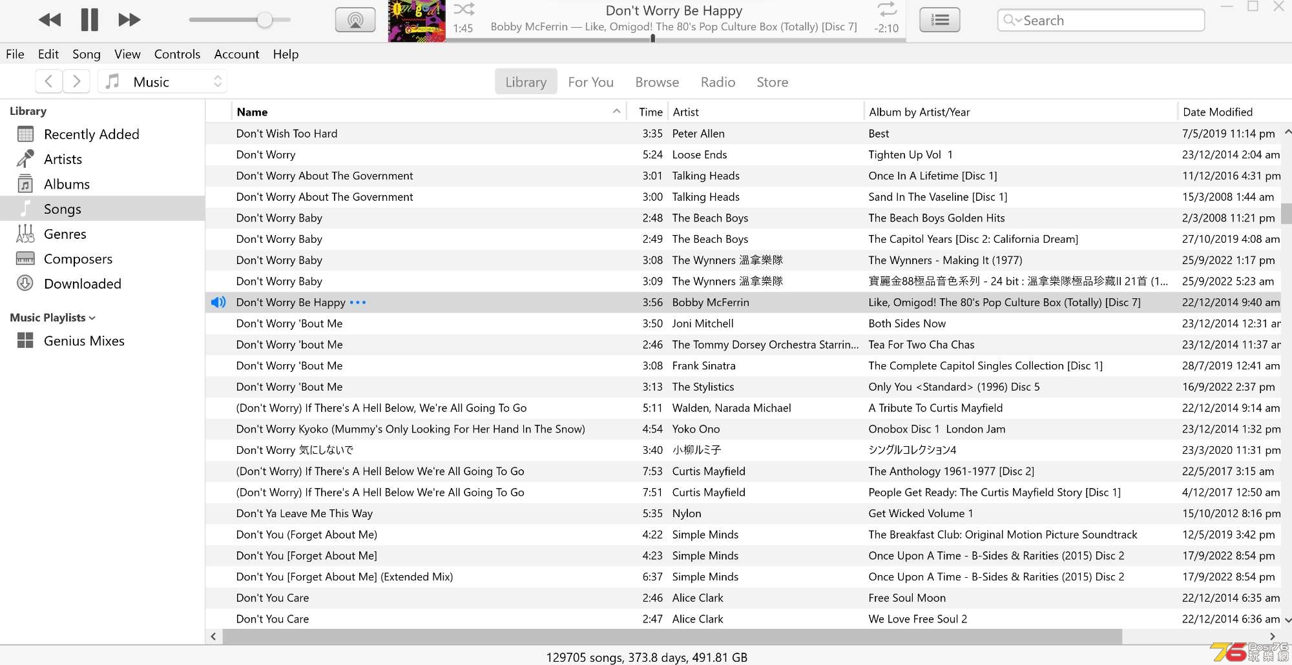
Task: Click the album artwork thumbnail
Action: coord(417,21)
